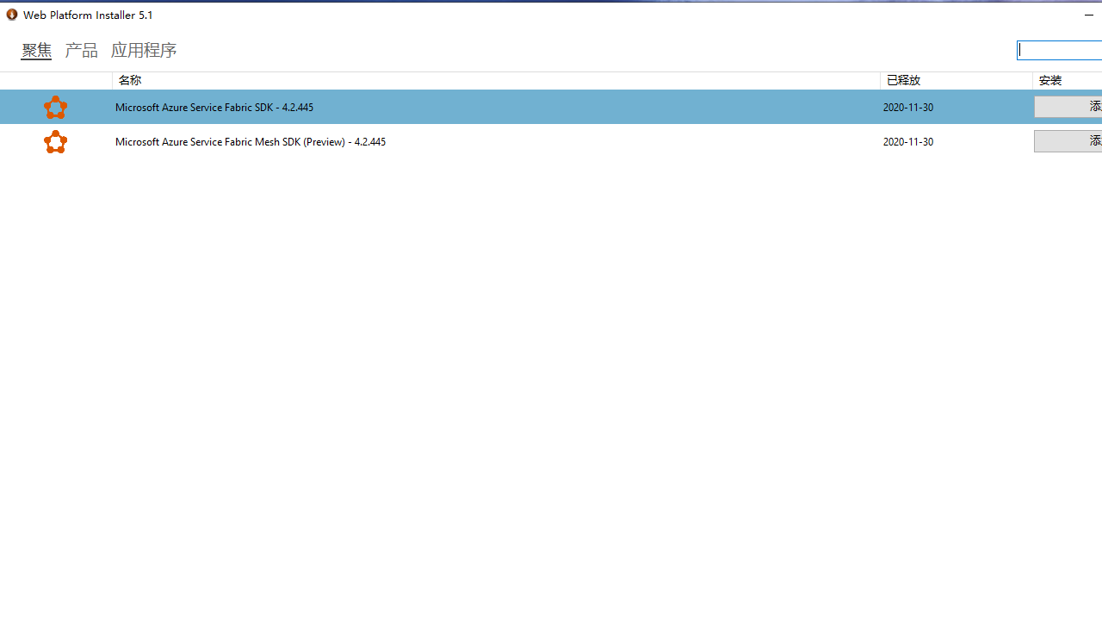Sort by the 已释放 column header
This screenshot has height=620, width=1102.
(903, 80)
